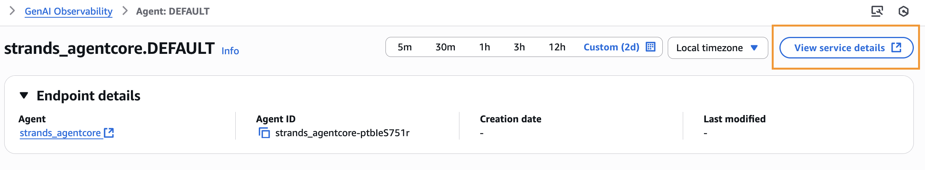Select the 1h time range
The height and width of the screenshot is (170, 925).
484,47
